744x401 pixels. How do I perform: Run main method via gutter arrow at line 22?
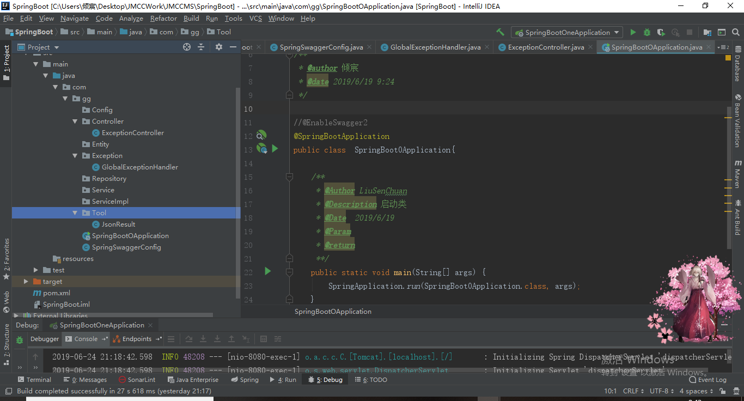click(267, 272)
